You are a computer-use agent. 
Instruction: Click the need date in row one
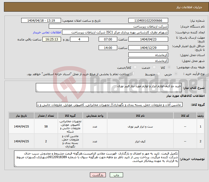tap(21, 126)
